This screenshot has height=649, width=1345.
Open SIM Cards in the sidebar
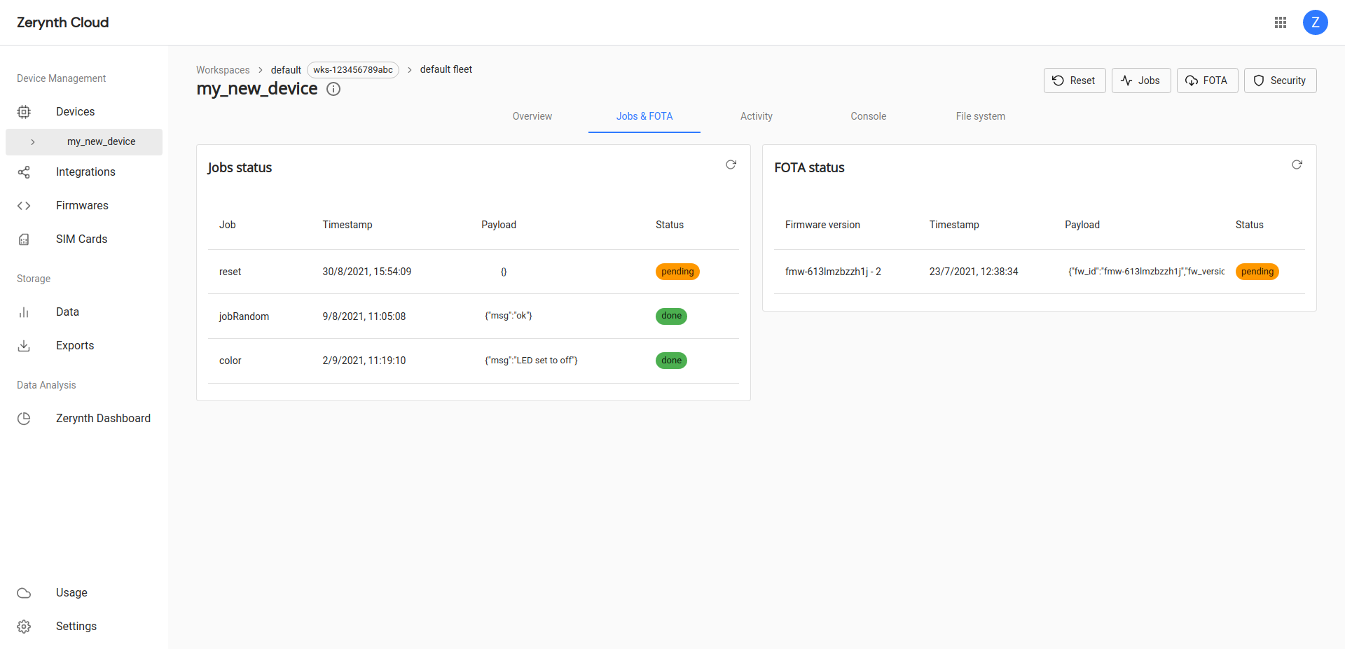pyautogui.click(x=81, y=239)
